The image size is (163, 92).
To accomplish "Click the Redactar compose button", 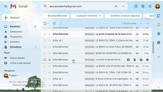I will pyautogui.click(x=12, y=18).
